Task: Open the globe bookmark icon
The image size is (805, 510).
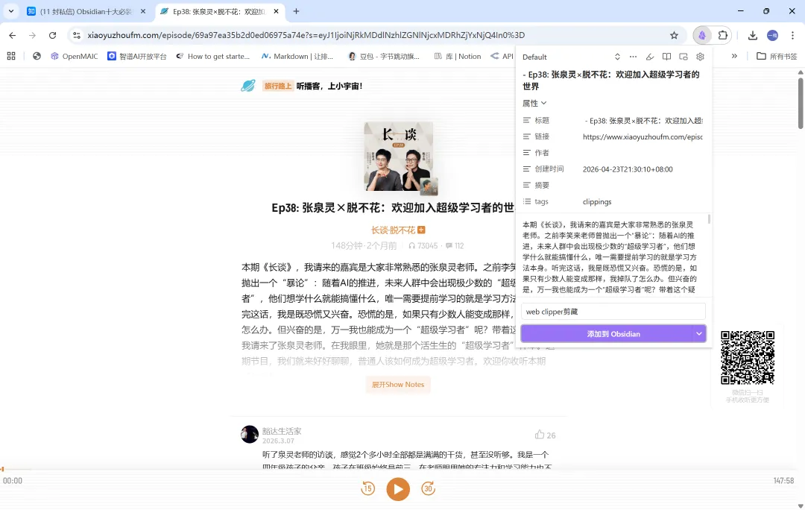Action: (x=37, y=56)
